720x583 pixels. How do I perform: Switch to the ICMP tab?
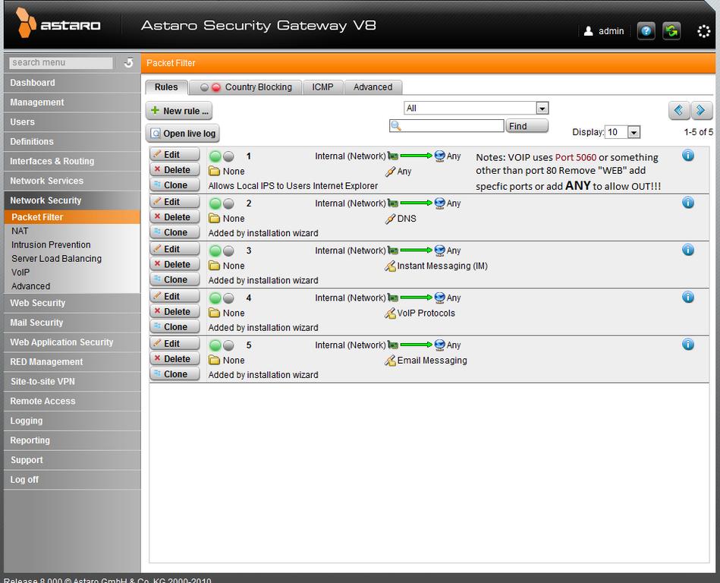pos(322,87)
